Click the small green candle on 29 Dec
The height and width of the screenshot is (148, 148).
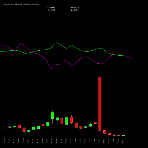pyautogui.click(x=123, y=136)
